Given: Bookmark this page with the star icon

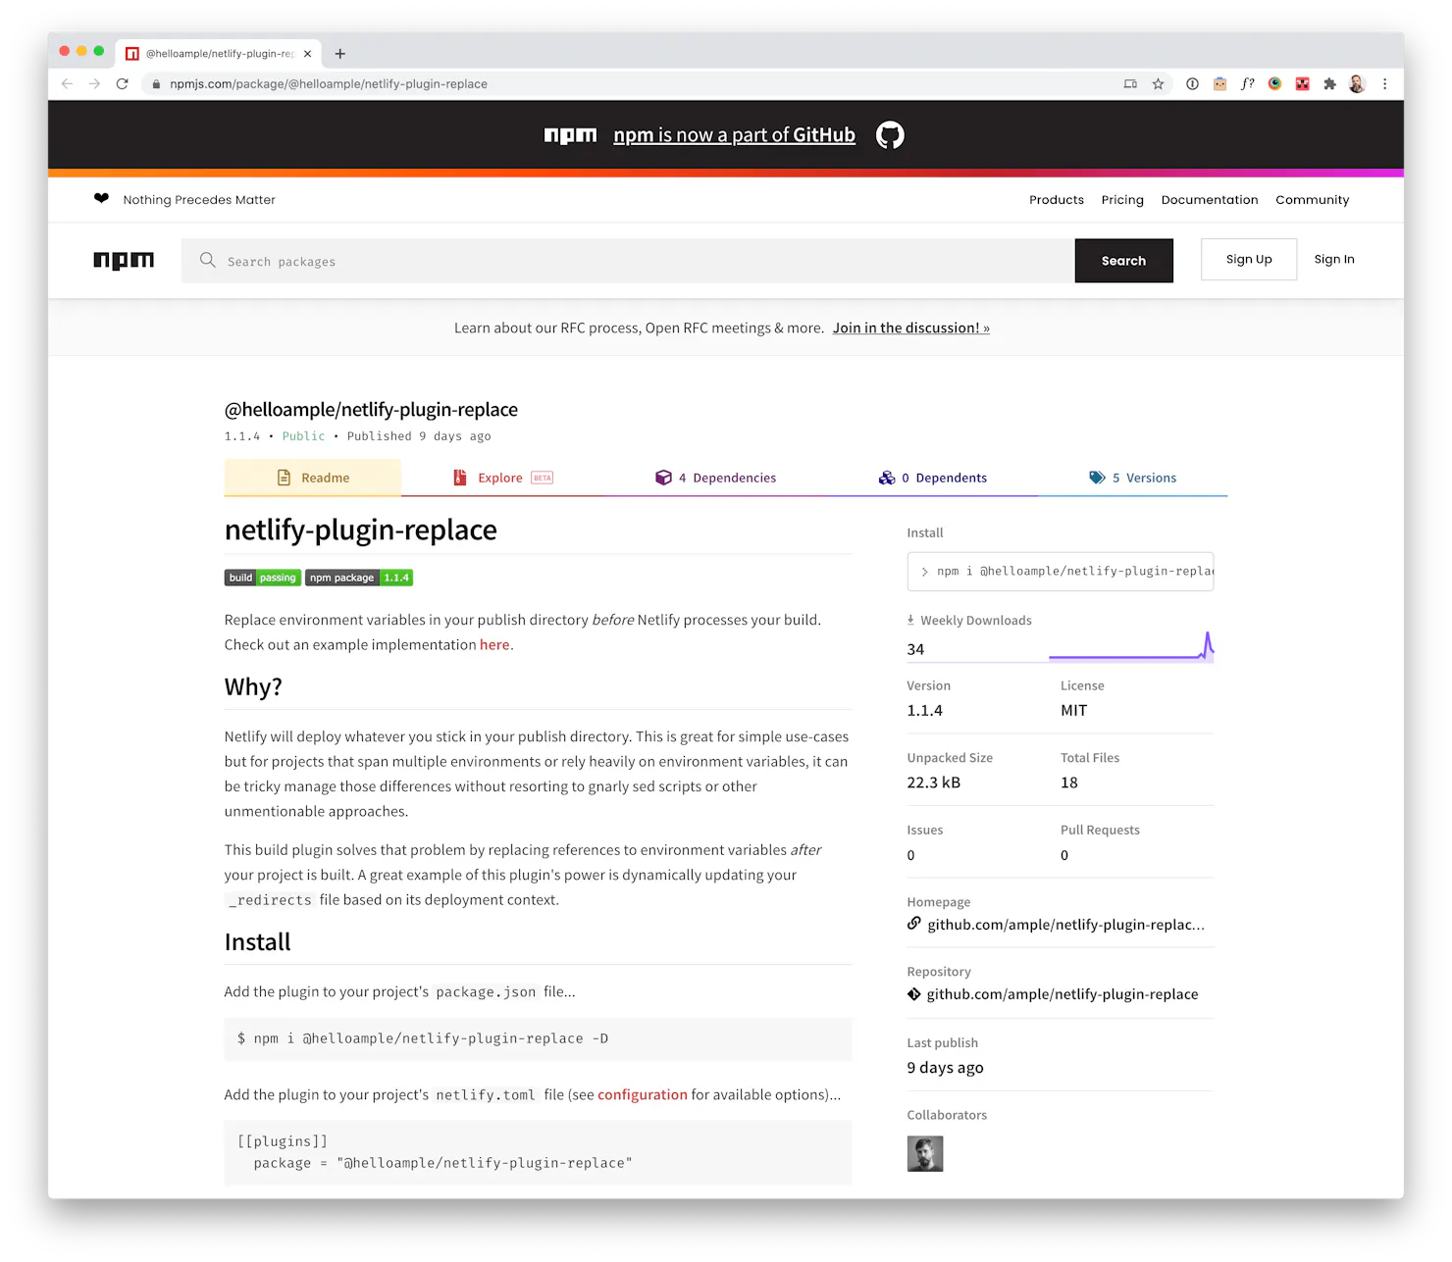Looking at the screenshot, I should (x=1159, y=84).
